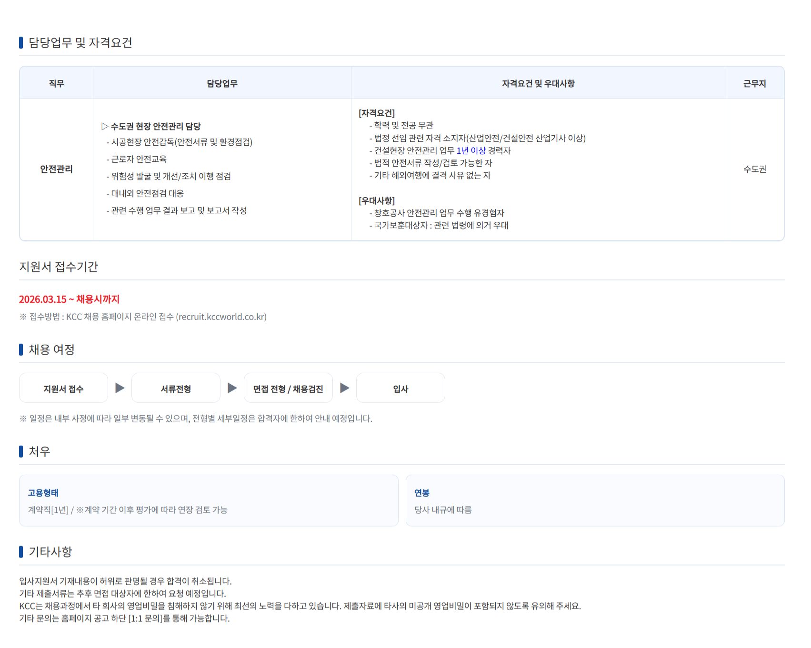Click the triangle bullet beside 수도권 현장 안전관리 담당
The height and width of the screenshot is (648, 811).
pos(105,126)
